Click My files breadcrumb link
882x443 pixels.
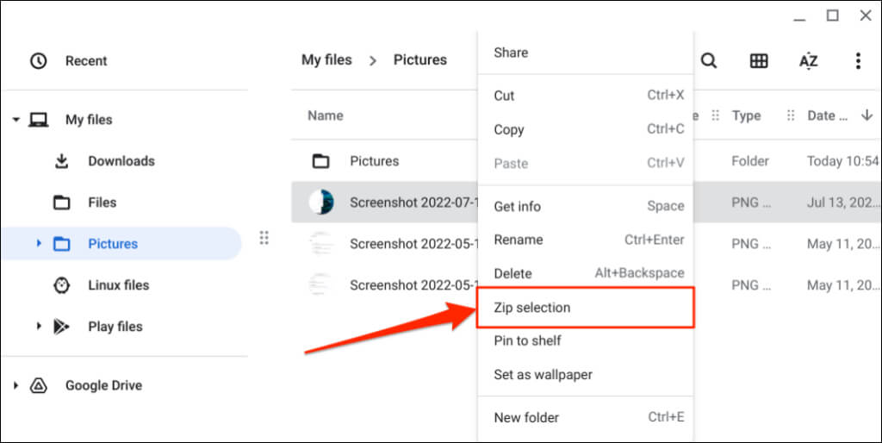[326, 60]
